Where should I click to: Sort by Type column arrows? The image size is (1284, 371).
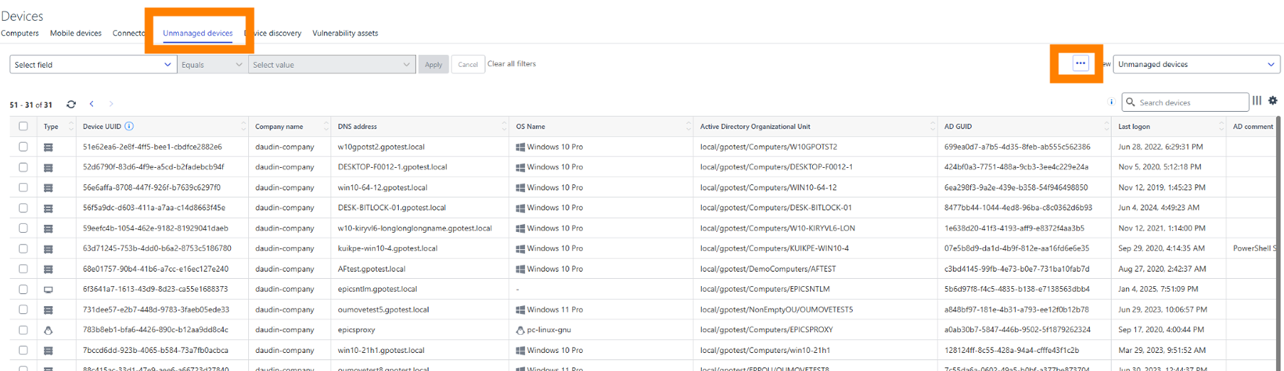click(71, 126)
